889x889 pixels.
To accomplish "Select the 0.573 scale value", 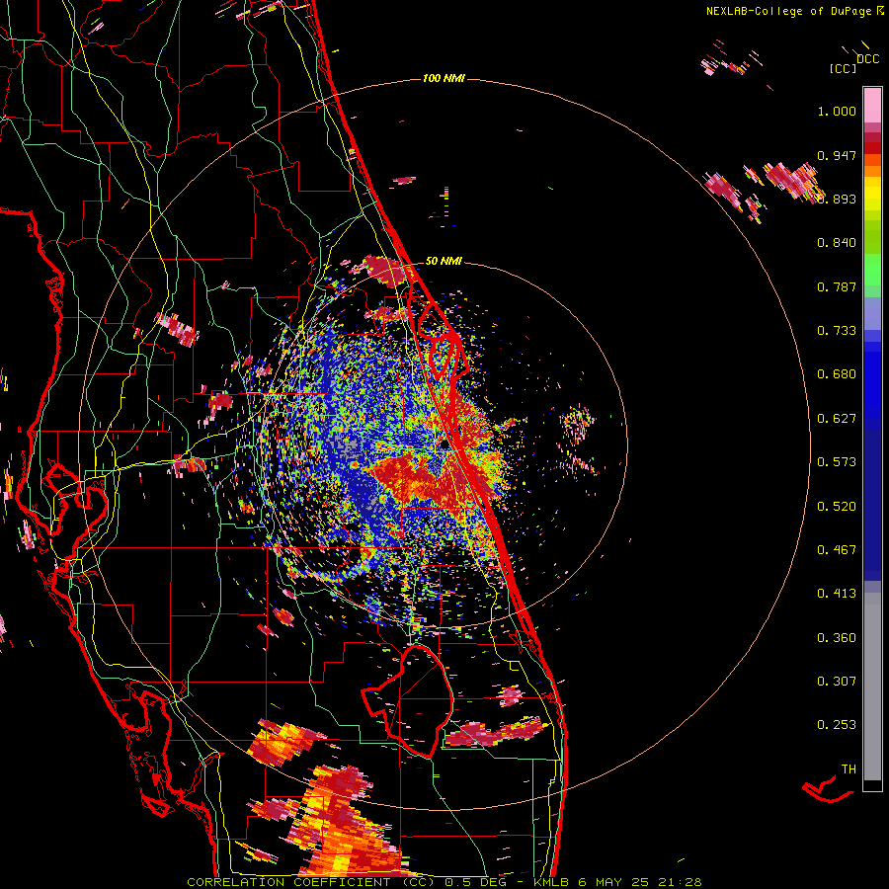I will coord(837,462).
